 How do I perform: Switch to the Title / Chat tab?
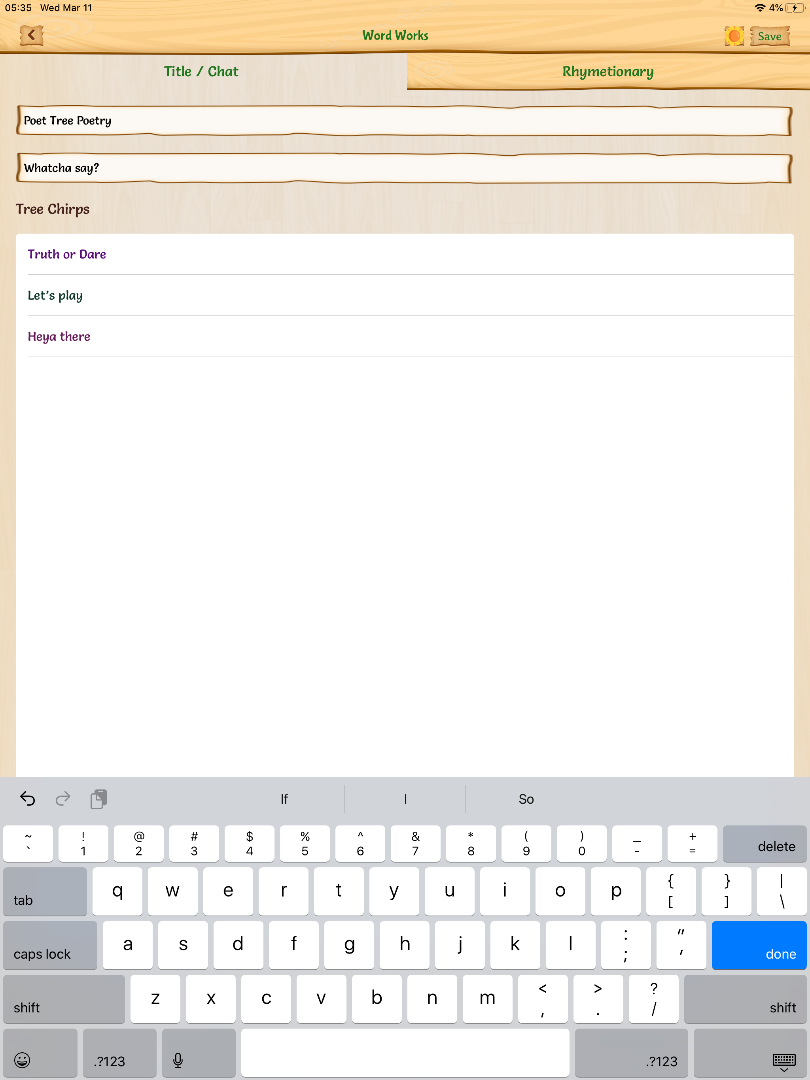(x=201, y=71)
